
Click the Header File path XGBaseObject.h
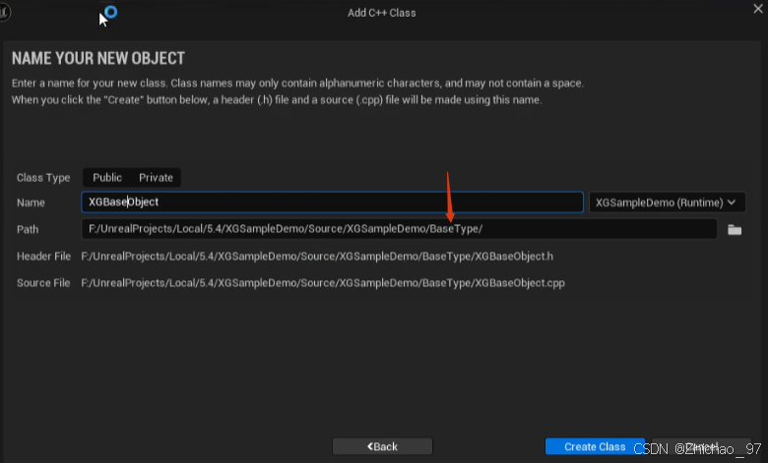pos(317,257)
